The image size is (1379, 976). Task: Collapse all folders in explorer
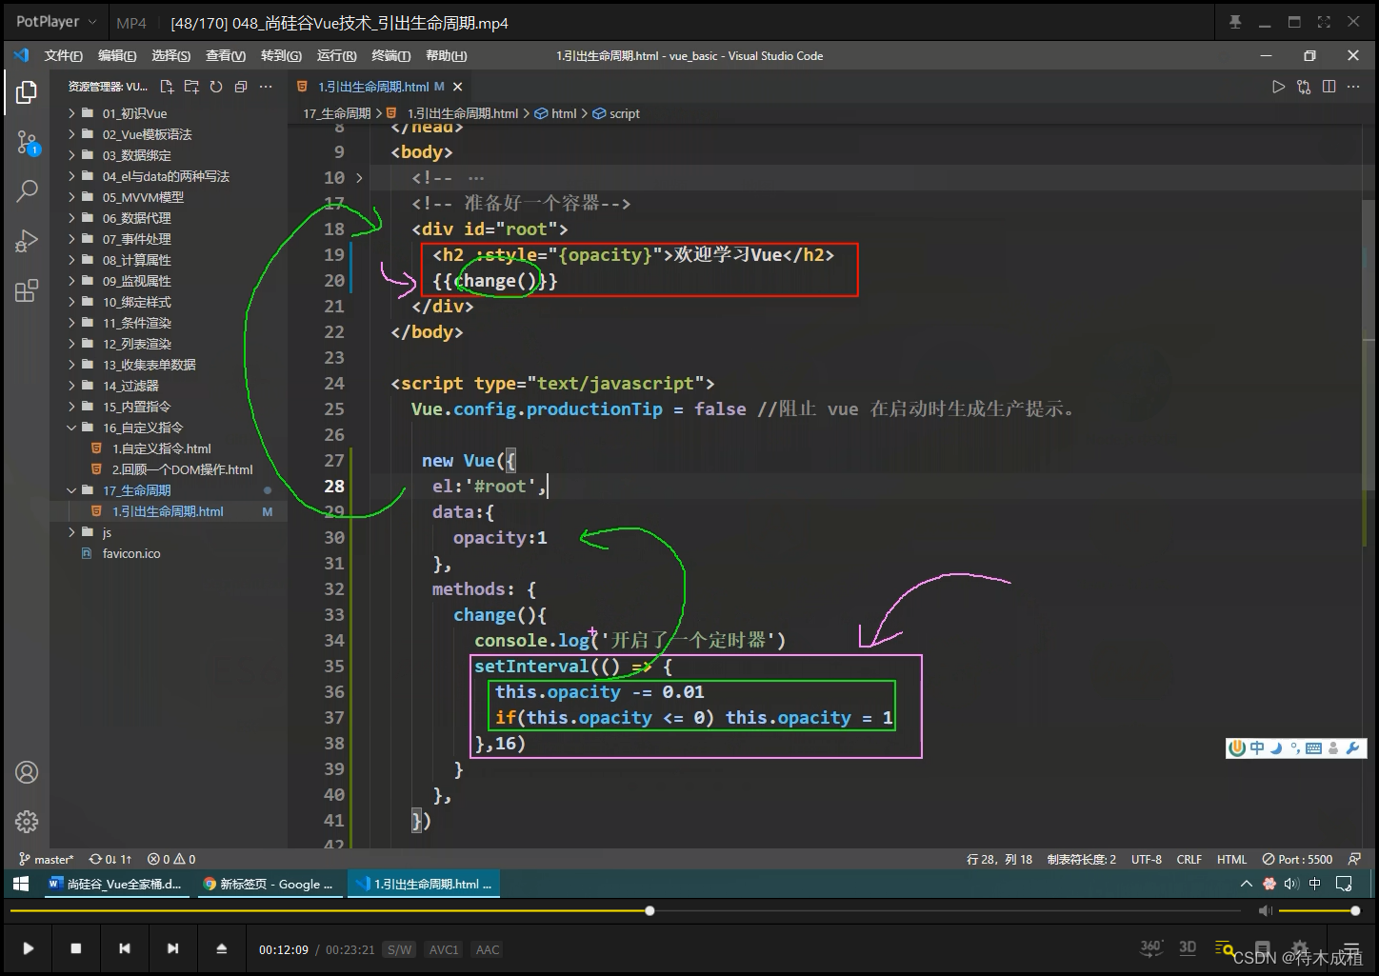(x=241, y=87)
